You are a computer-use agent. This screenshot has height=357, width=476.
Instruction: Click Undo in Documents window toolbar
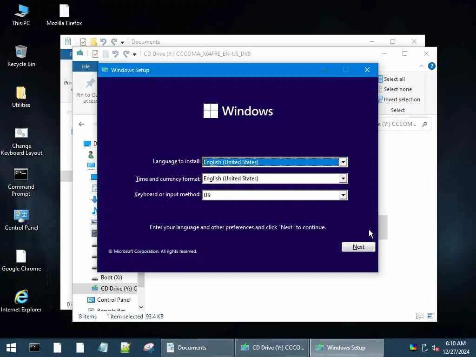pyautogui.click(x=103, y=41)
